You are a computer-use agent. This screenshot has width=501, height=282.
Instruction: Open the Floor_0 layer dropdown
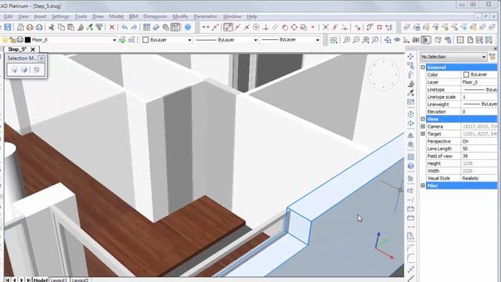pos(114,40)
